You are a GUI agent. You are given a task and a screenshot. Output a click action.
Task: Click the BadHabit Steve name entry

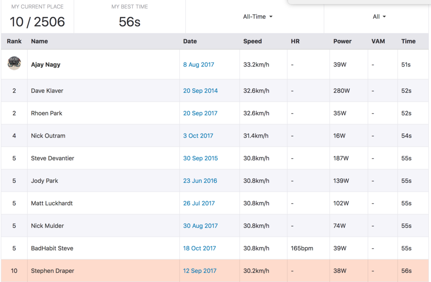52,248
